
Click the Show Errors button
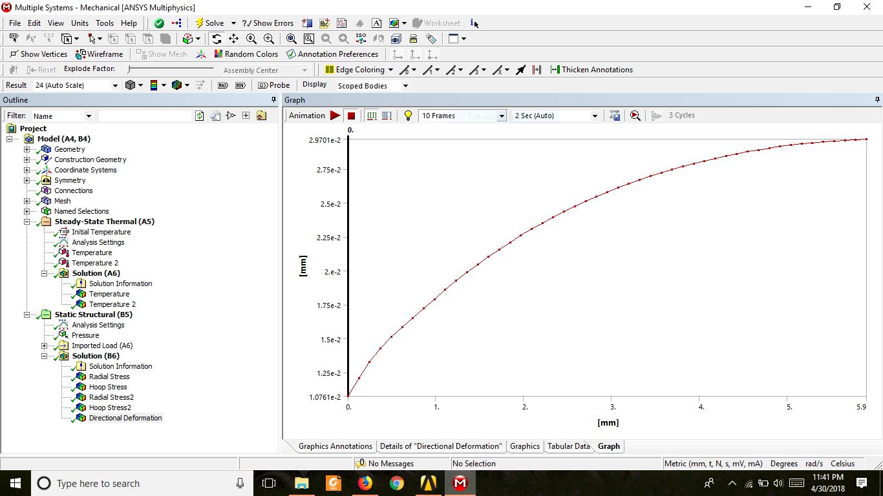click(268, 23)
